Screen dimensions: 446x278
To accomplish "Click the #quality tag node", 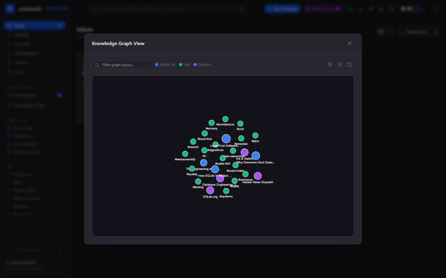I will pos(192,169).
